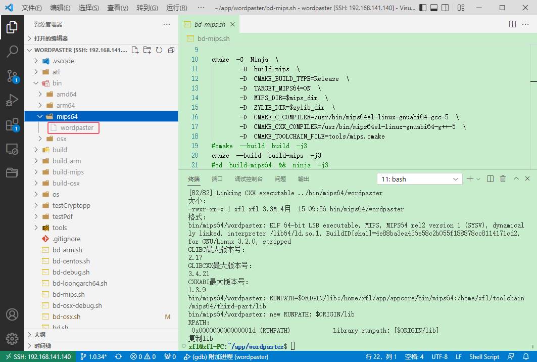
Task: Open the Remote Explorer view
Action: pyautogui.click(x=12, y=149)
